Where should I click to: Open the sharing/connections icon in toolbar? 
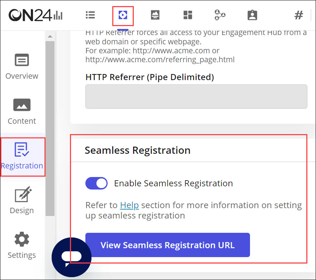coord(220,15)
